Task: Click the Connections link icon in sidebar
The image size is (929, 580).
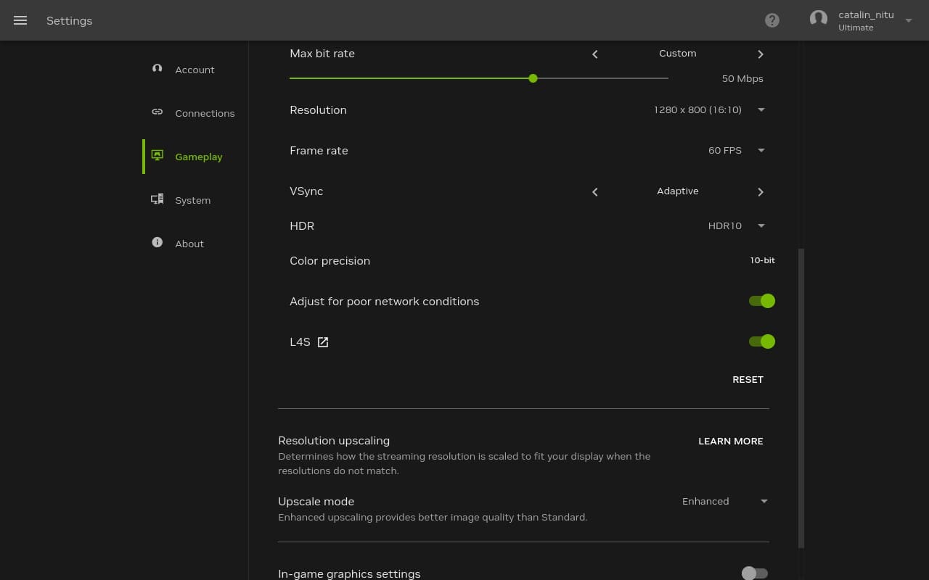Action: tap(157, 112)
